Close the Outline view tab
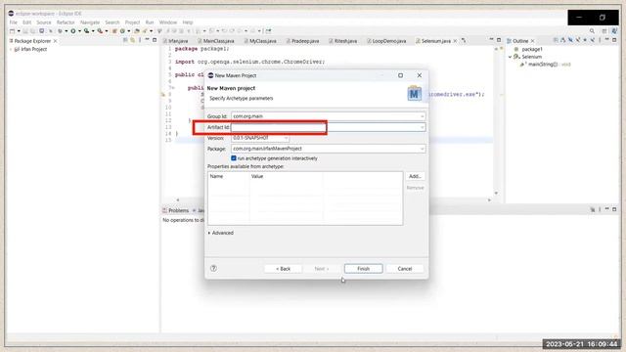The image size is (626, 352). point(532,41)
